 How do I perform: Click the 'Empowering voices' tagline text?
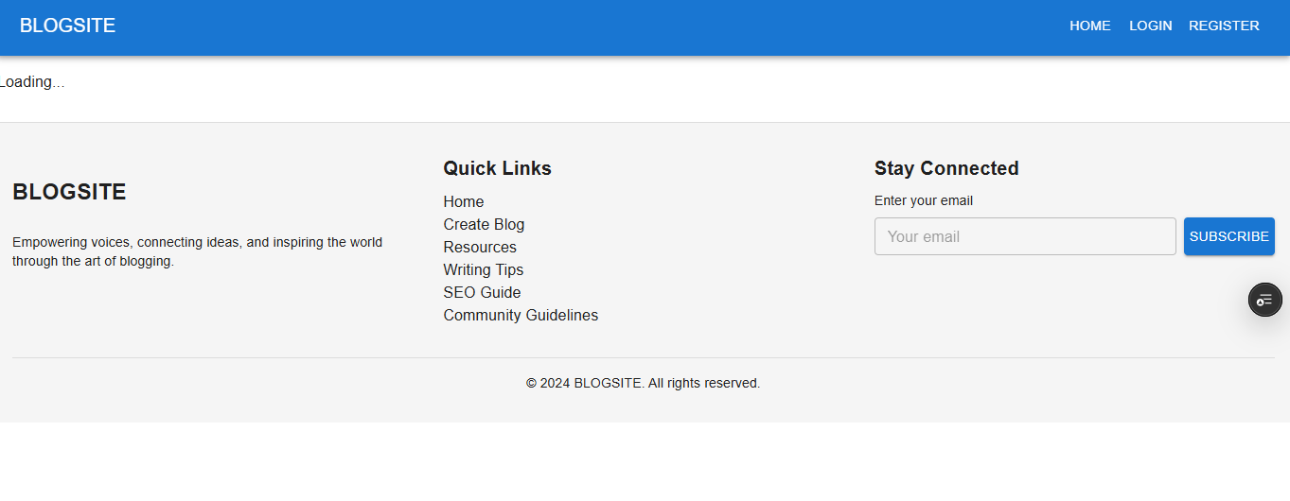197,251
